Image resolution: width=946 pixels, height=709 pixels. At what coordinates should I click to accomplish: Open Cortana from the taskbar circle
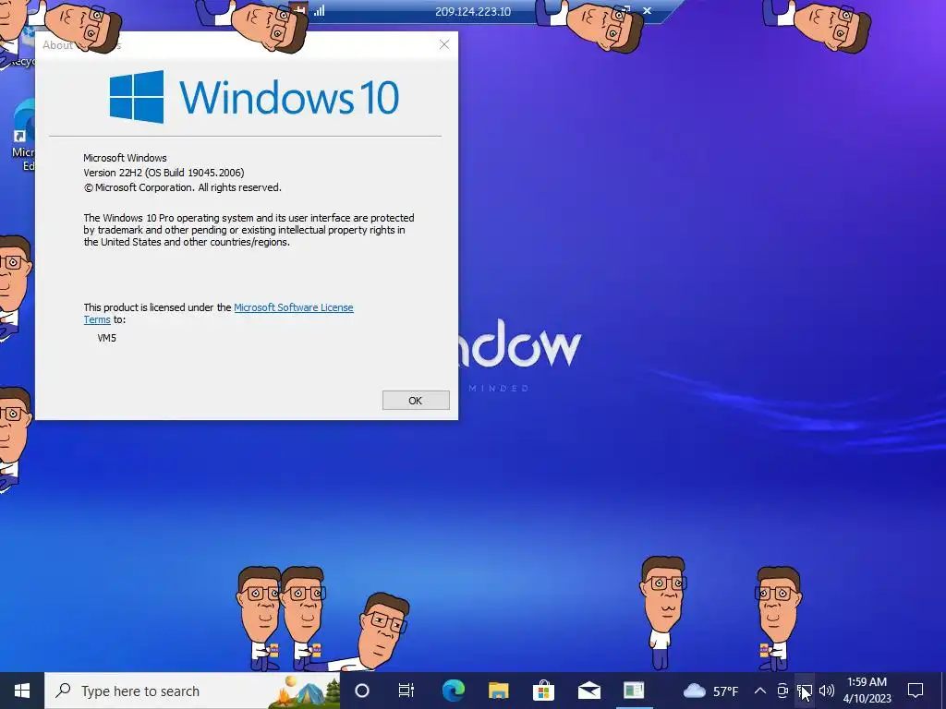tap(362, 691)
